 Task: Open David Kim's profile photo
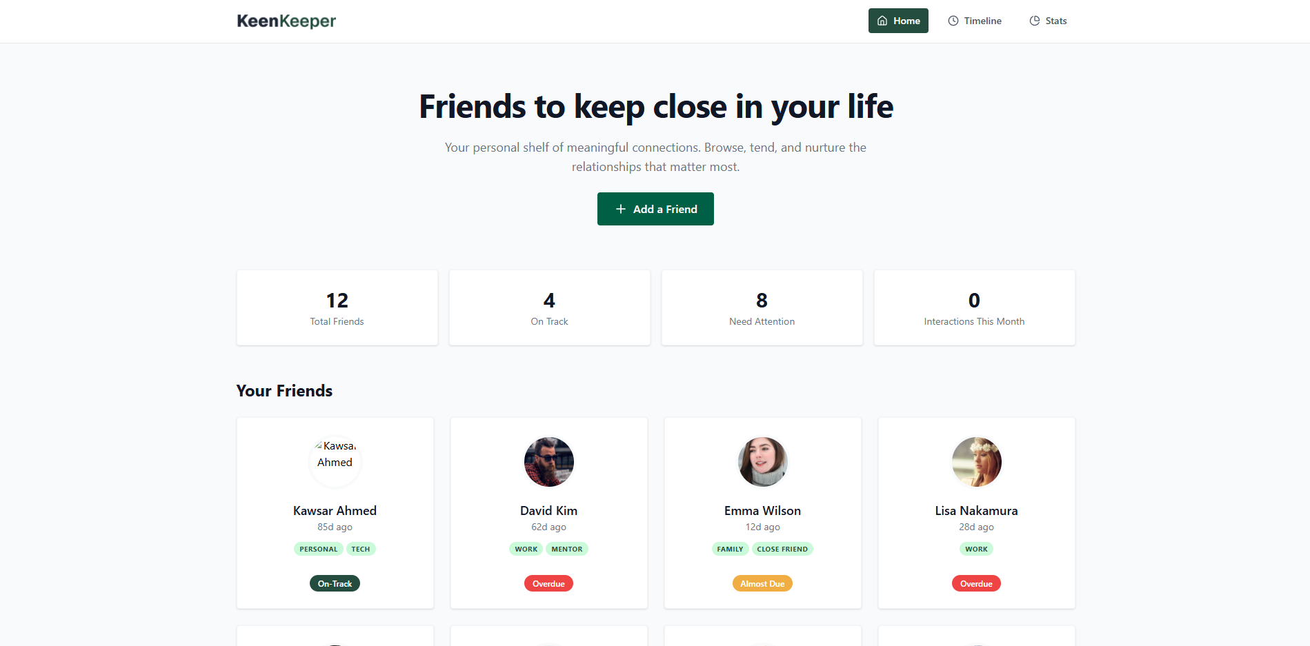pos(549,461)
